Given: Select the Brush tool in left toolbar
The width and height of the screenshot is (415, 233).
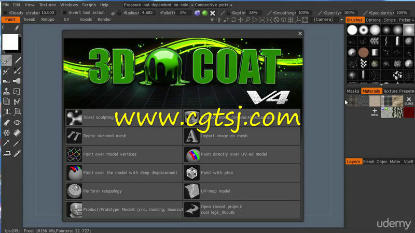Looking at the screenshot, I should tap(7, 60).
